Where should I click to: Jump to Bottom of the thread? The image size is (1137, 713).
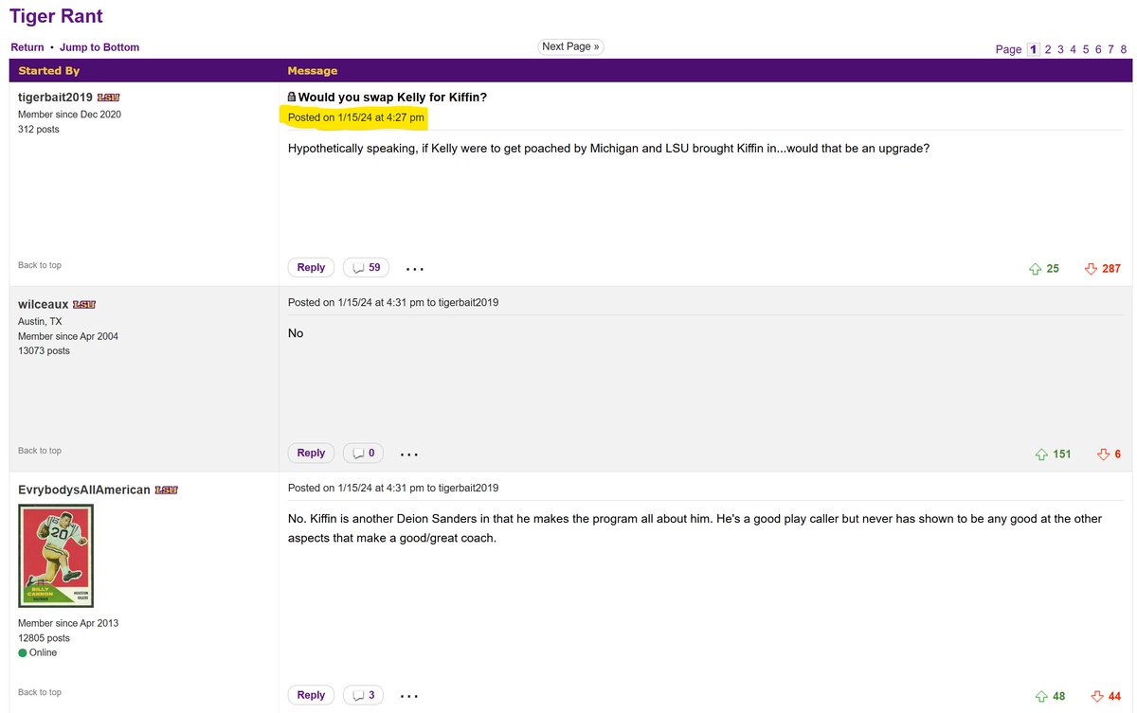99,47
